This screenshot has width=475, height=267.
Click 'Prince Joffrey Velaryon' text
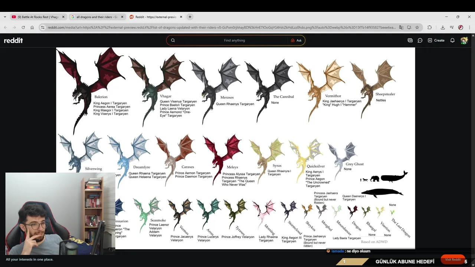point(238,237)
